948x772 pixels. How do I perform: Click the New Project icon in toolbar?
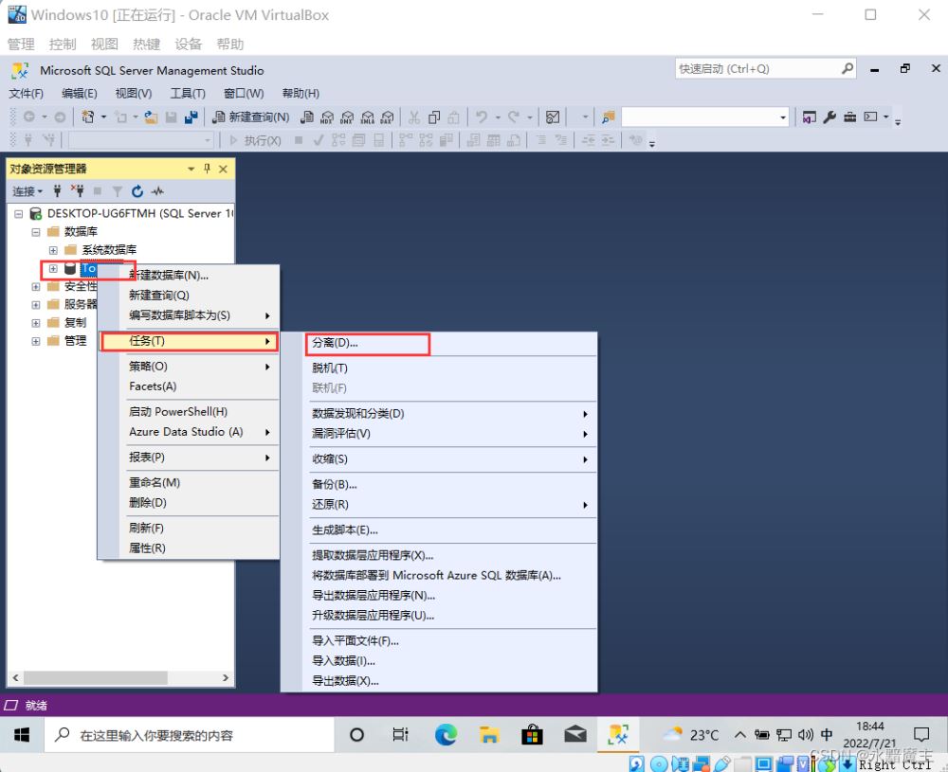88,117
